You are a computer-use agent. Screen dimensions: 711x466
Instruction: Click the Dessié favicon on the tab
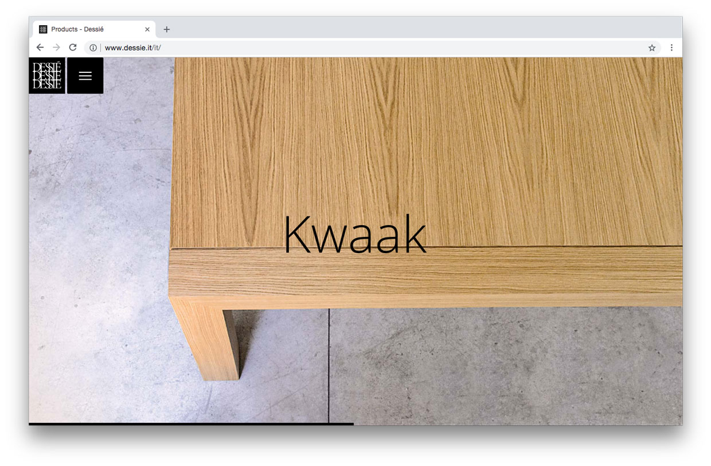tap(43, 29)
